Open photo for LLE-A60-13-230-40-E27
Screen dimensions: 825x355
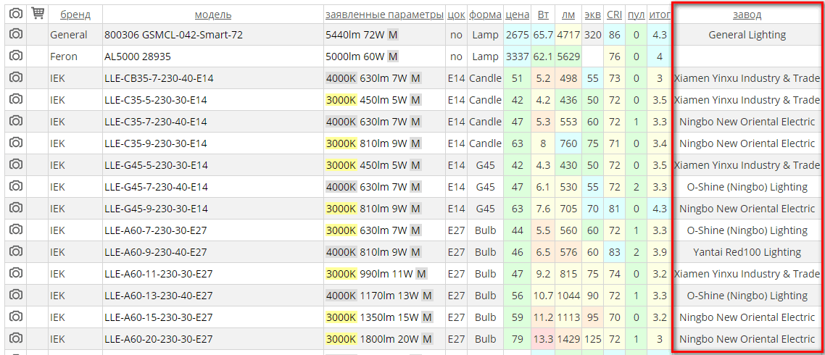(x=16, y=296)
